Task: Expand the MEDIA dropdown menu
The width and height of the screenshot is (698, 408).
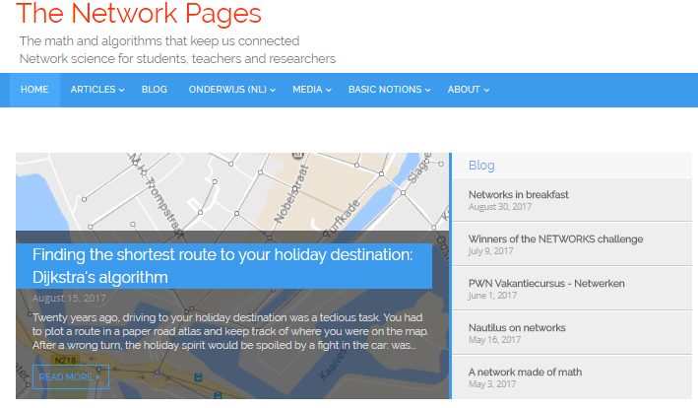Action: [x=312, y=90]
